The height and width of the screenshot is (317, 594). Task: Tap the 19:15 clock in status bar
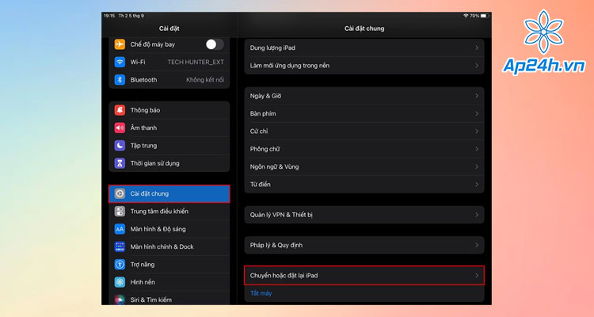coord(109,16)
